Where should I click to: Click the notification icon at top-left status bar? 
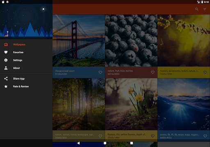click(3, 2)
